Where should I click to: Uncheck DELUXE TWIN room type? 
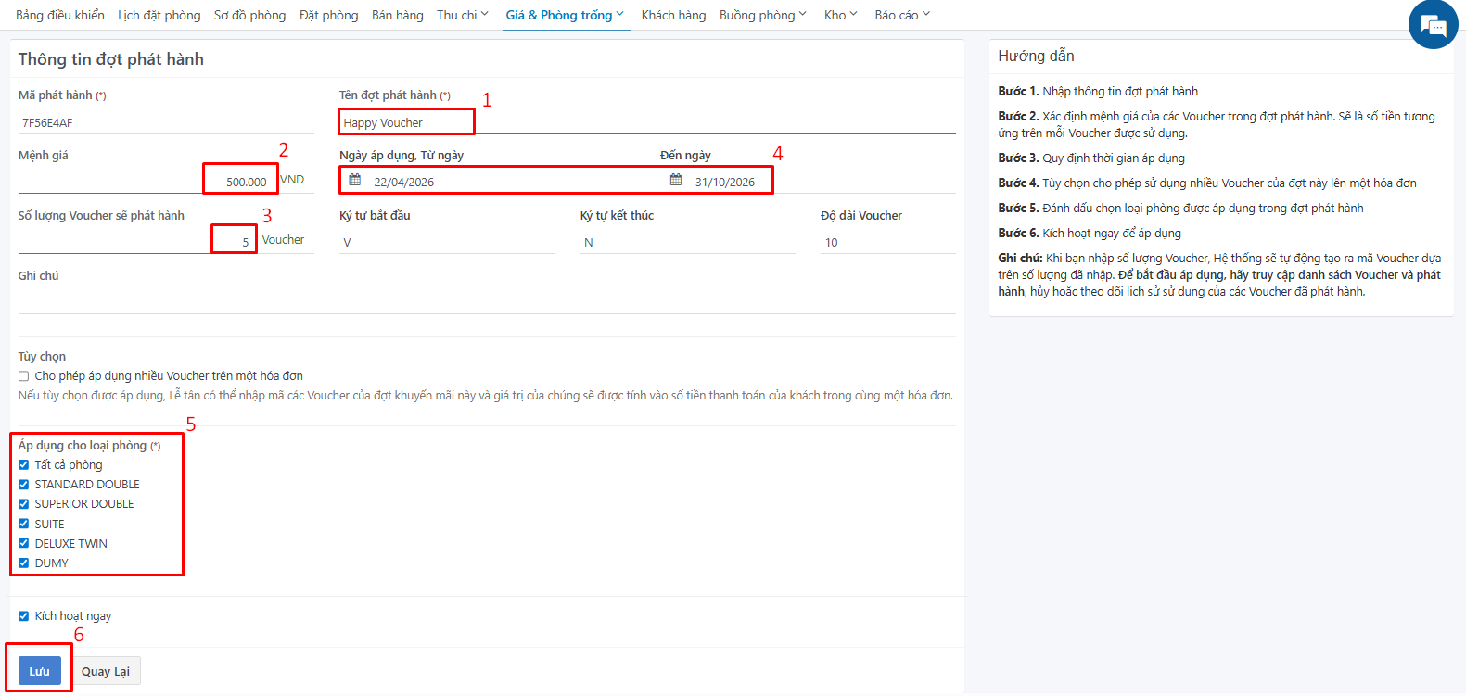click(24, 544)
